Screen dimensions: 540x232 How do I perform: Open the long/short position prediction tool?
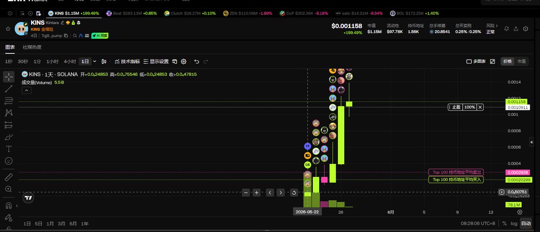9,125
